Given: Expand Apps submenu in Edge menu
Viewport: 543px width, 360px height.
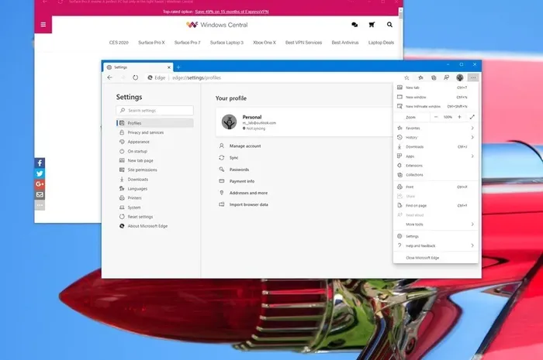Looking at the screenshot, I should [x=436, y=156].
